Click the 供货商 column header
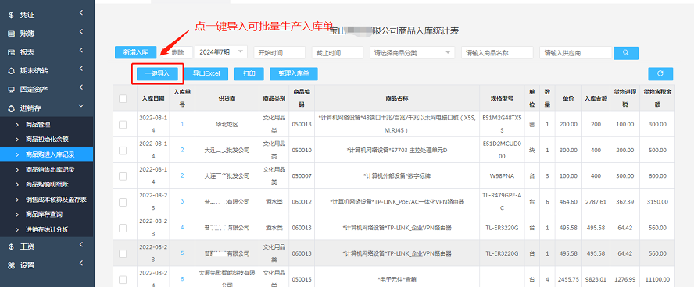Viewport: 694px width, 287px height. coord(227,98)
